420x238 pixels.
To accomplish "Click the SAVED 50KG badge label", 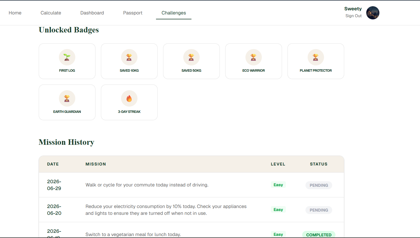I will point(191,71).
